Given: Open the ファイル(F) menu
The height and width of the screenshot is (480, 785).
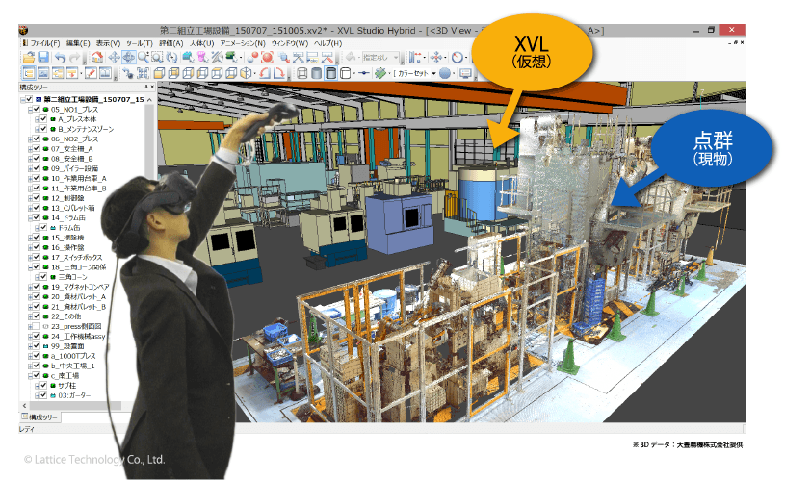Looking at the screenshot, I should (44, 44).
